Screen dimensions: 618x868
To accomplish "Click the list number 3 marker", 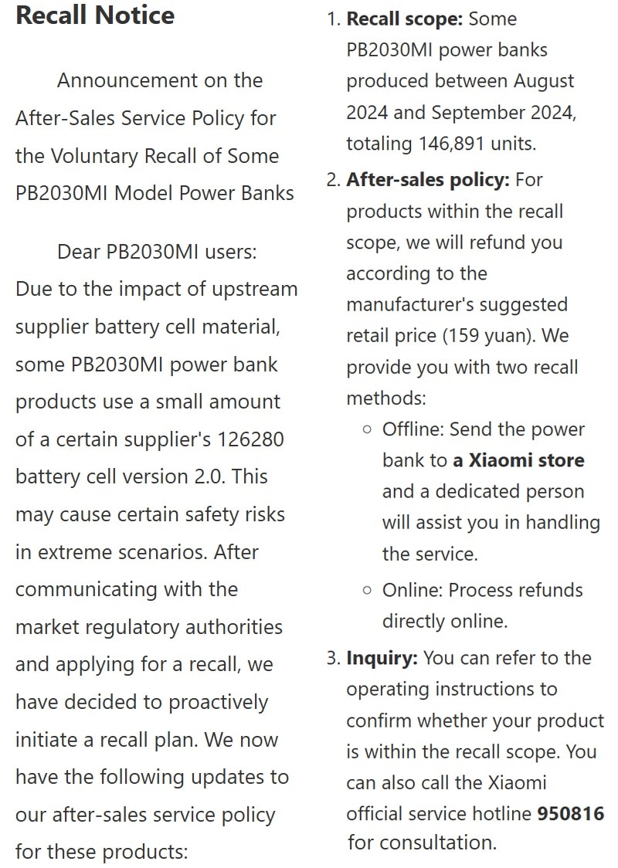I will pos(334,658).
